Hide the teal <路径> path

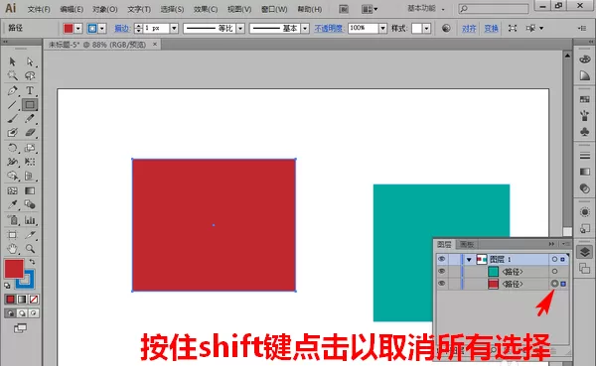click(441, 271)
